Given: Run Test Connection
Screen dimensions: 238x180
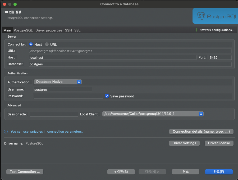Looking at the screenshot, I should (25, 172).
